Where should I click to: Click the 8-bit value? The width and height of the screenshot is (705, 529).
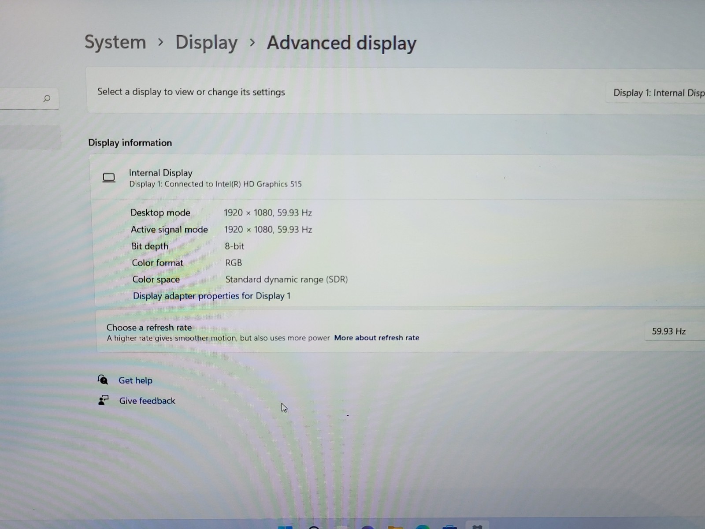(x=234, y=246)
